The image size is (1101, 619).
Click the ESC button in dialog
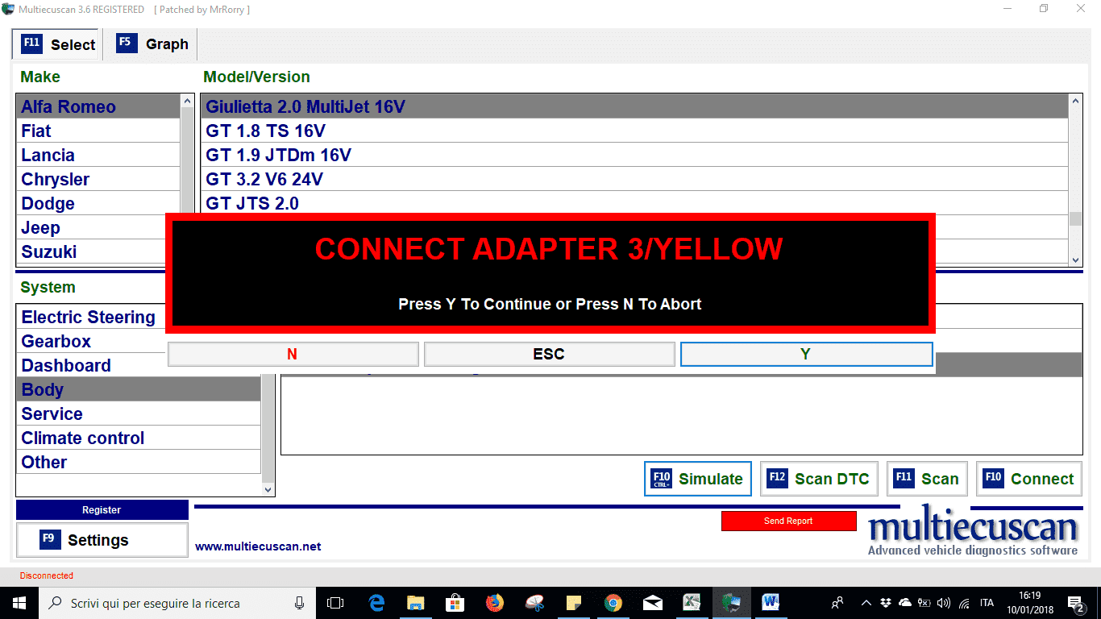(x=549, y=354)
